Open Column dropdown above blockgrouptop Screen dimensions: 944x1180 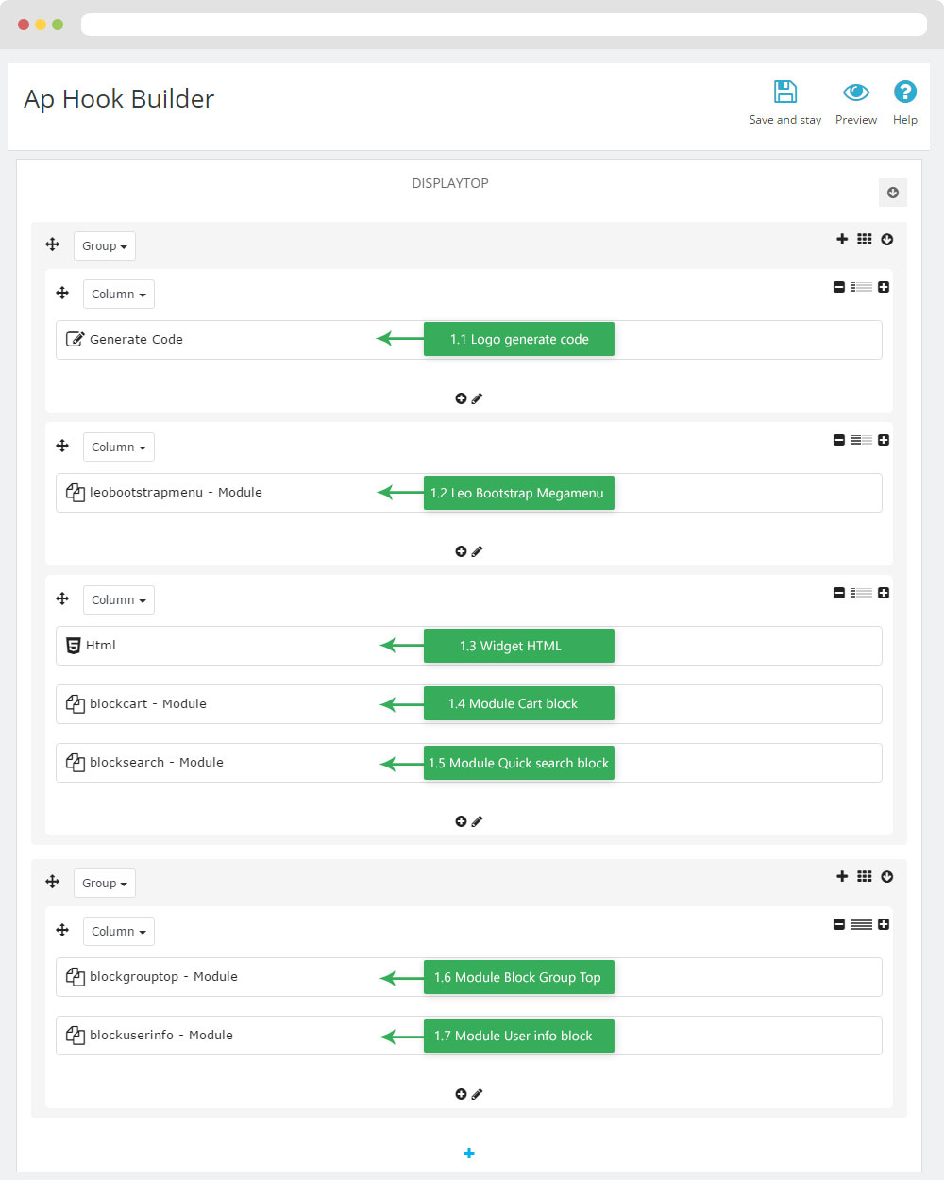coord(119,932)
